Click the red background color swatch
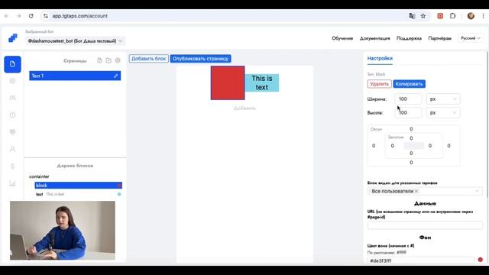Image resolution: width=489 pixels, height=275 pixels. [x=481, y=260]
